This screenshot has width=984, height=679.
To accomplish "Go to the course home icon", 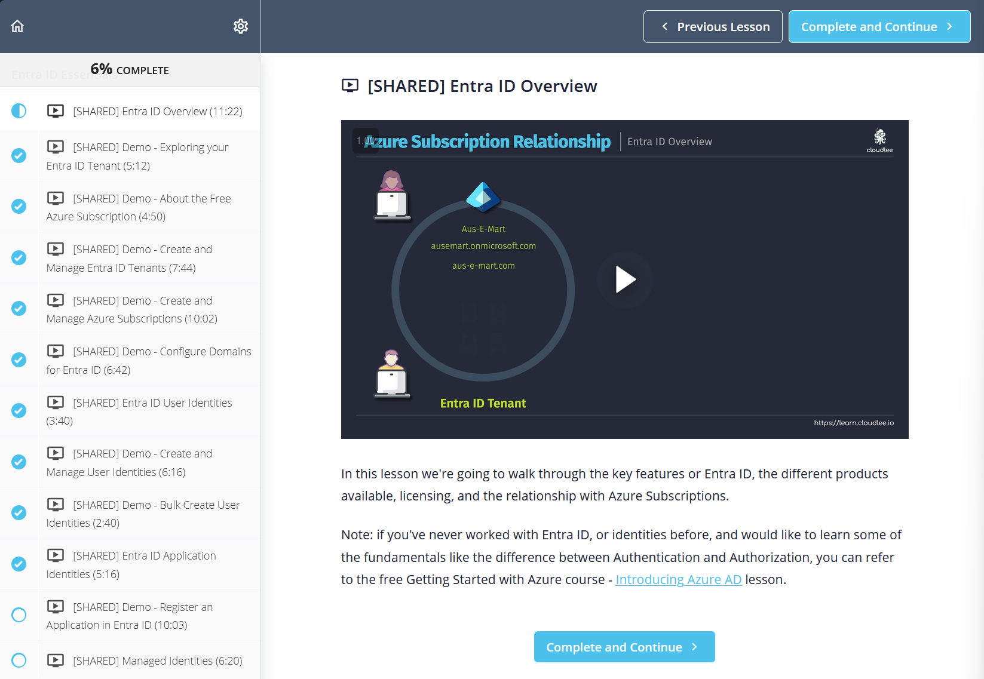I will [x=17, y=26].
